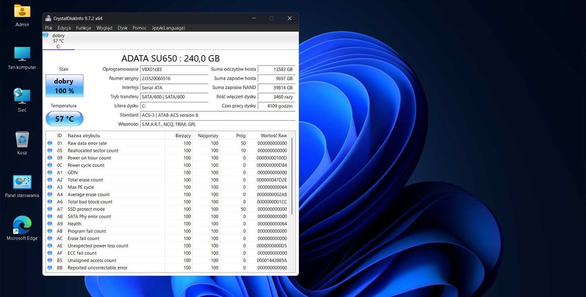Viewport: 586px width, 297px height.
Task: Click the ID column header
Action: (59, 135)
